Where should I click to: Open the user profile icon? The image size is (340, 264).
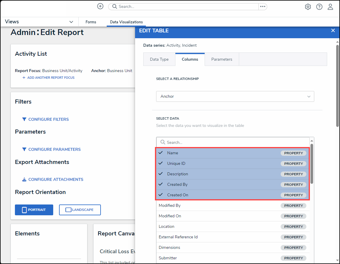click(330, 7)
